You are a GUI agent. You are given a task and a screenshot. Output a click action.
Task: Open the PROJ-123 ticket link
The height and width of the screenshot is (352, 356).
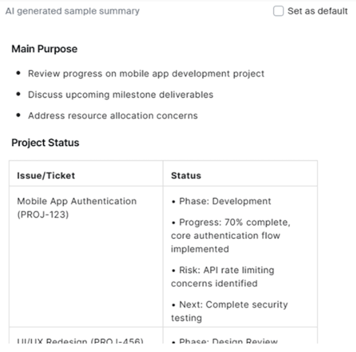pyautogui.click(x=43, y=214)
